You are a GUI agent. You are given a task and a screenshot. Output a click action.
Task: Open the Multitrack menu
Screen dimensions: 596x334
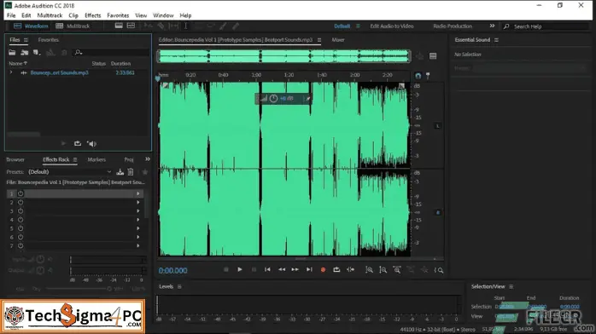coord(50,15)
